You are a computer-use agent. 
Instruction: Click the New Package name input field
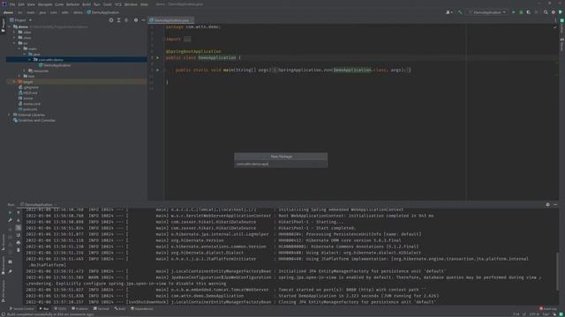click(281, 164)
